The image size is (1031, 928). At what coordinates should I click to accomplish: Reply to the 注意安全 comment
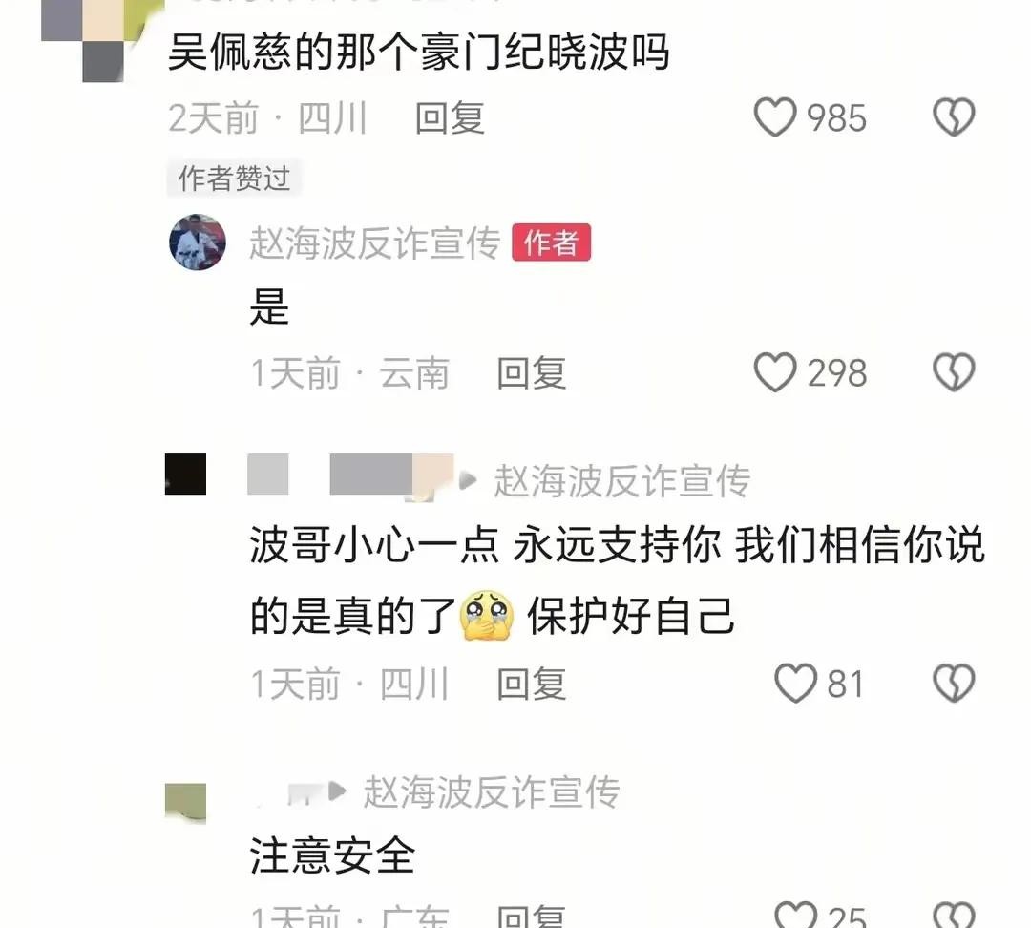[x=532, y=917]
